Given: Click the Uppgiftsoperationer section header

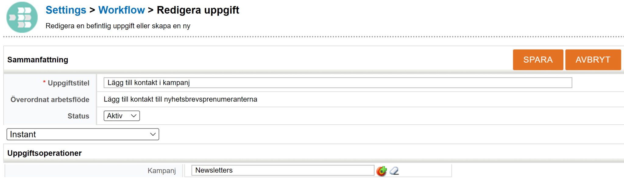Looking at the screenshot, I should click(44, 153).
